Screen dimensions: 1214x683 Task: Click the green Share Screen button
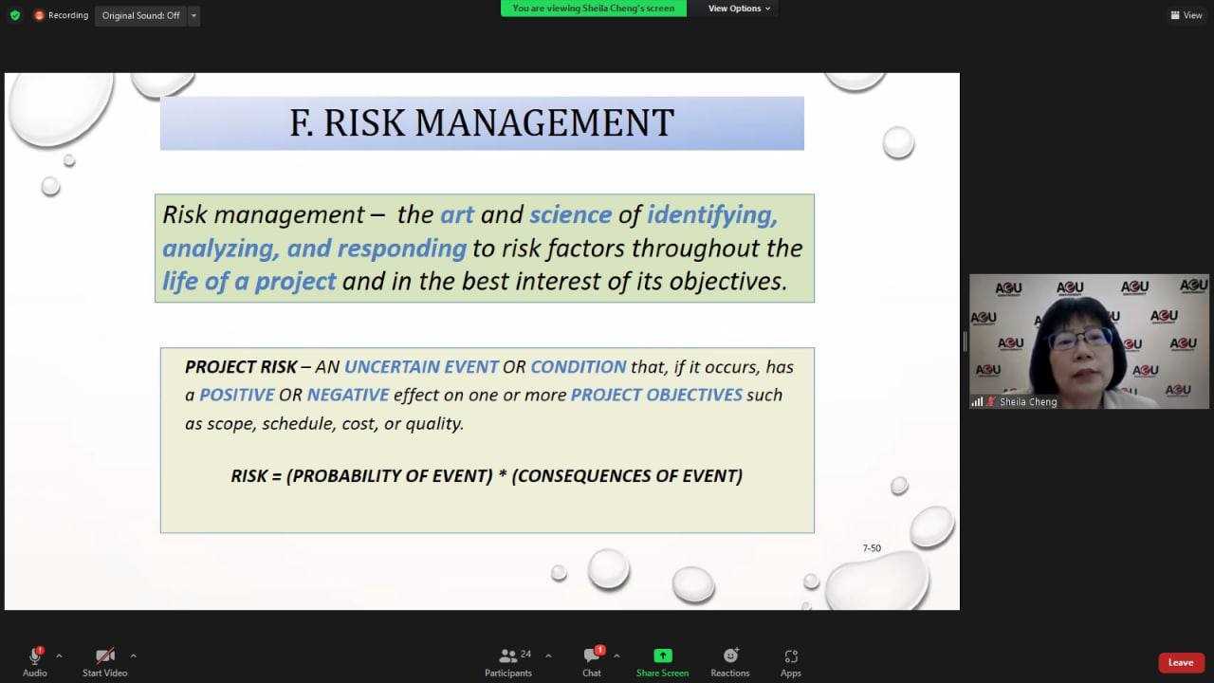[662, 660]
